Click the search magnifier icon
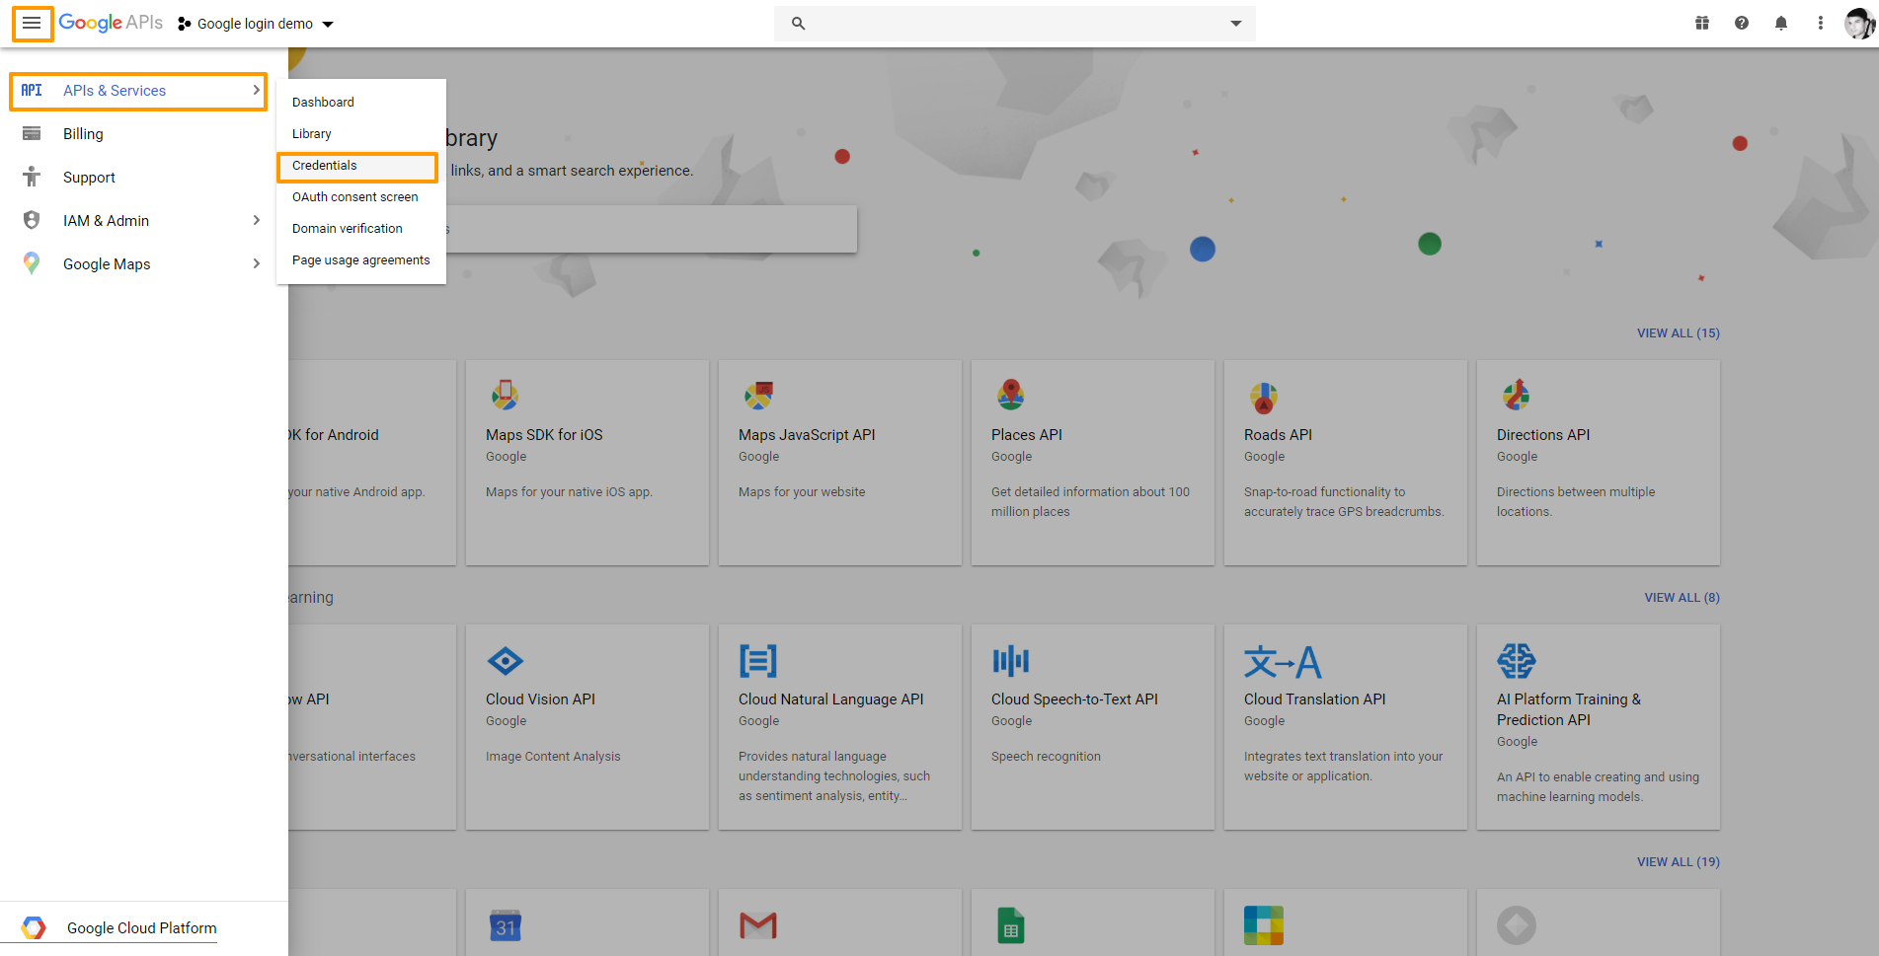Image resolution: width=1879 pixels, height=956 pixels. coord(798,24)
